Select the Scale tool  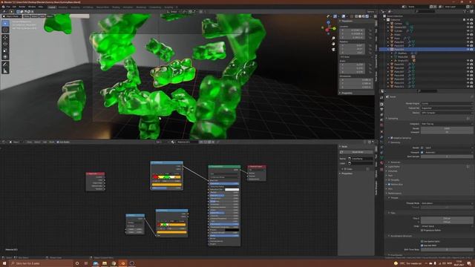[x=5, y=50]
